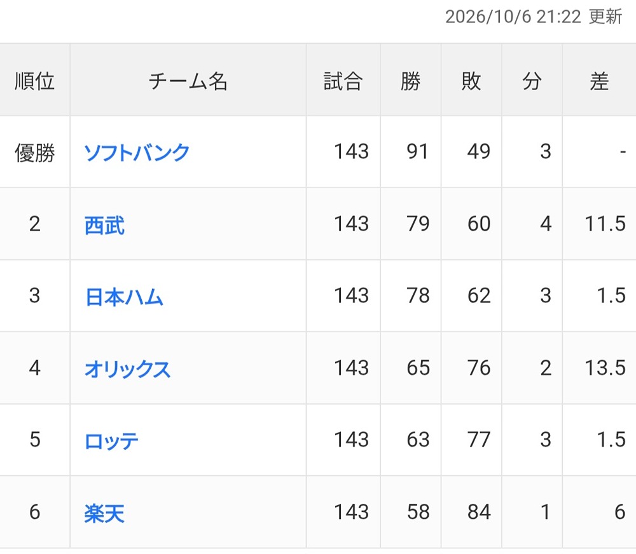The height and width of the screenshot is (554, 636).
Task: Open the オリックス team link
Action: (x=127, y=369)
